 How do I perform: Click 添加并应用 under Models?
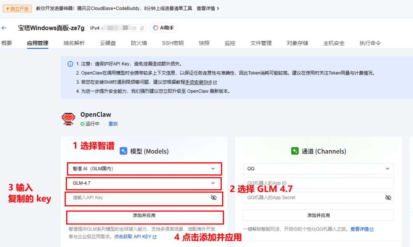(144, 215)
